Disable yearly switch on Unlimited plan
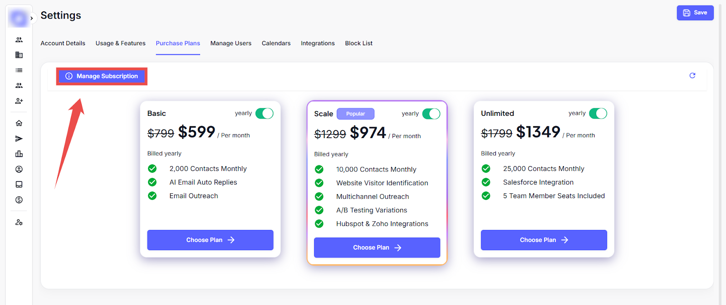 click(x=598, y=114)
